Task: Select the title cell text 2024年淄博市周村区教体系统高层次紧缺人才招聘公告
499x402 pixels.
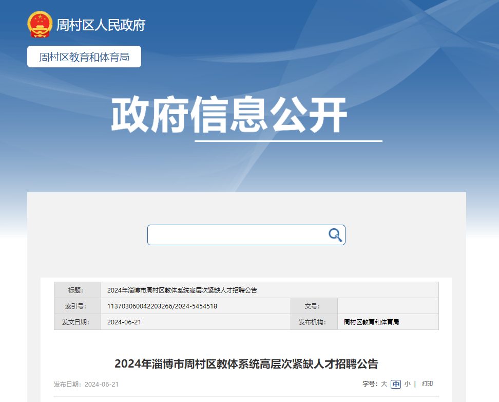Action: [x=182, y=290]
